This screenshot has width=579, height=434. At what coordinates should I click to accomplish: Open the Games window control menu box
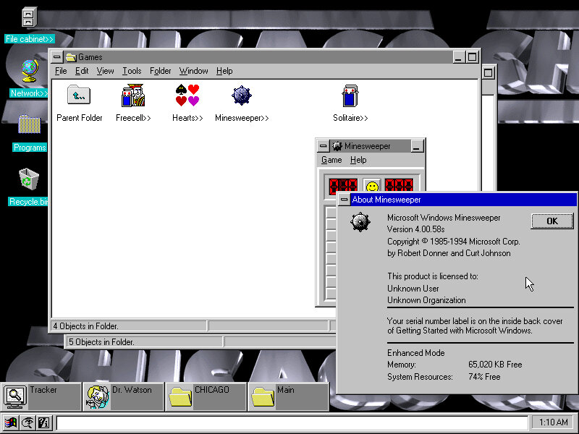(x=57, y=57)
